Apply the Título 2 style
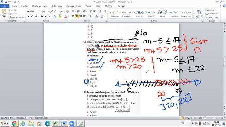Viewport: 226px width, 127px height. pos(150,14)
